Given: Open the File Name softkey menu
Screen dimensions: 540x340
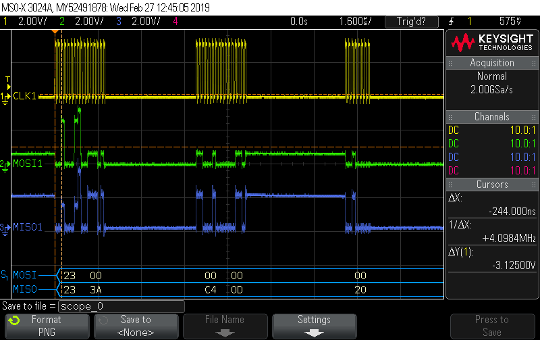Looking at the screenshot, I should coord(225,326).
